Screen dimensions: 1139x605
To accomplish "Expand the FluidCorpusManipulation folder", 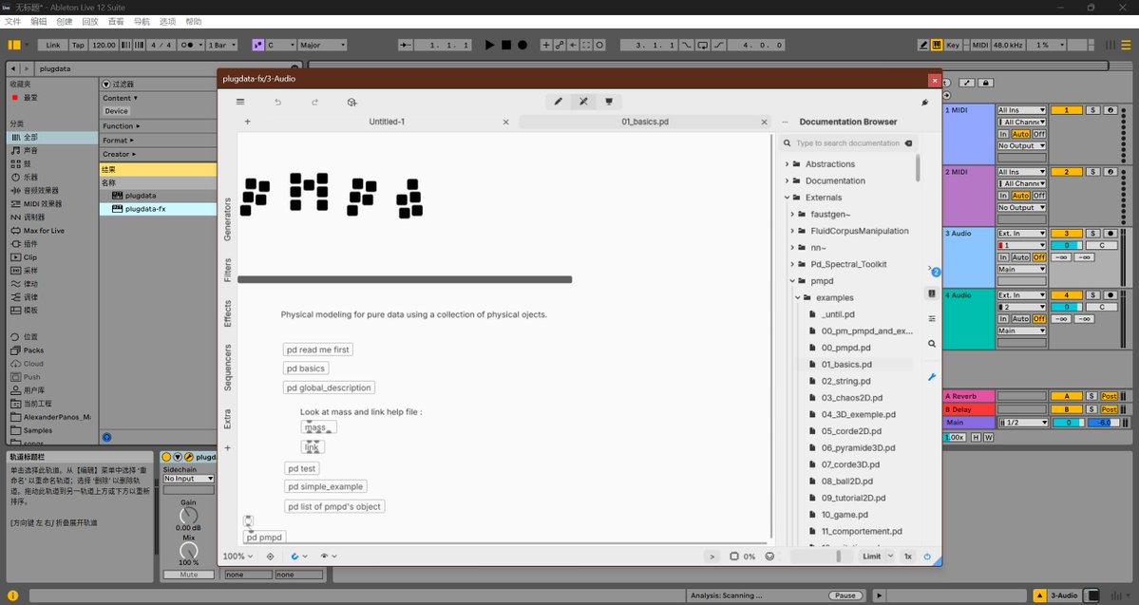I will 792,231.
